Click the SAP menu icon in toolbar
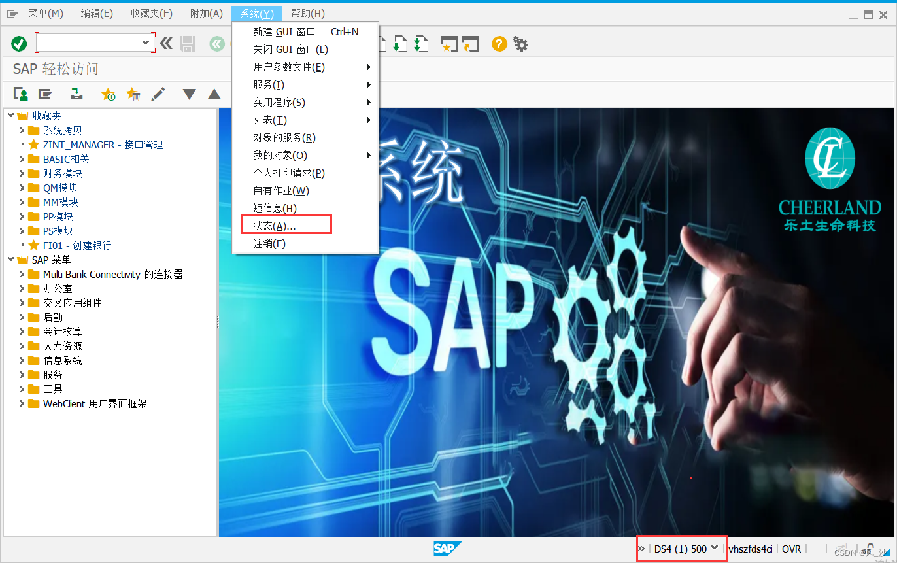 click(x=45, y=94)
